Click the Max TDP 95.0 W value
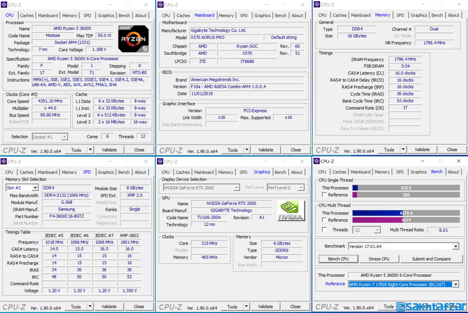Image resolution: width=468 pixels, height=313 pixels. [104, 35]
